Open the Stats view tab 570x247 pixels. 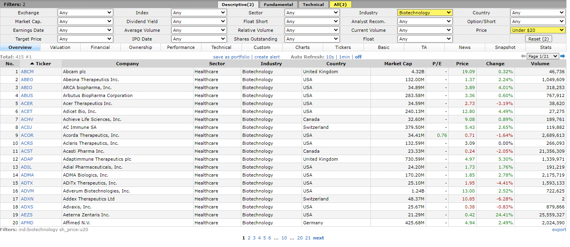[x=546, y=47]
